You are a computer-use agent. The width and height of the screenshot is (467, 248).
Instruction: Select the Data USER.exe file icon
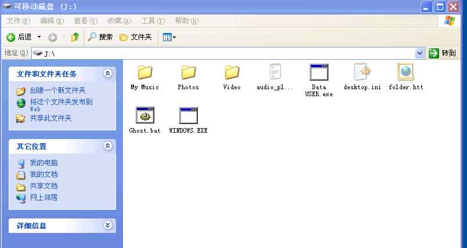pyautogui.click(x=318, y=72)
